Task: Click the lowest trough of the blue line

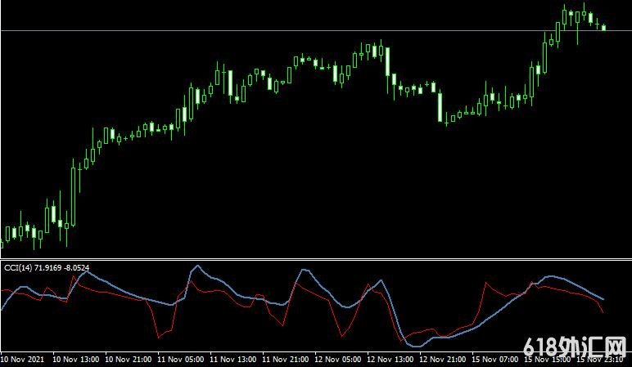Action: coord(416,347)
